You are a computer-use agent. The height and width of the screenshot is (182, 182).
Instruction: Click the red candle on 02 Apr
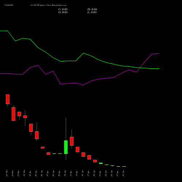click(x=37, y=135)
